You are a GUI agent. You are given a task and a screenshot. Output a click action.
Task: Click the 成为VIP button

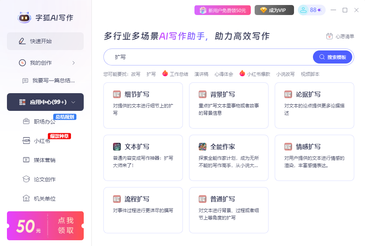pyautogui.click(x=274, y=10)
